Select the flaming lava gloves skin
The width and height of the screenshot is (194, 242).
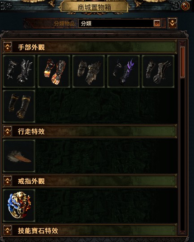tap(54, 71)
